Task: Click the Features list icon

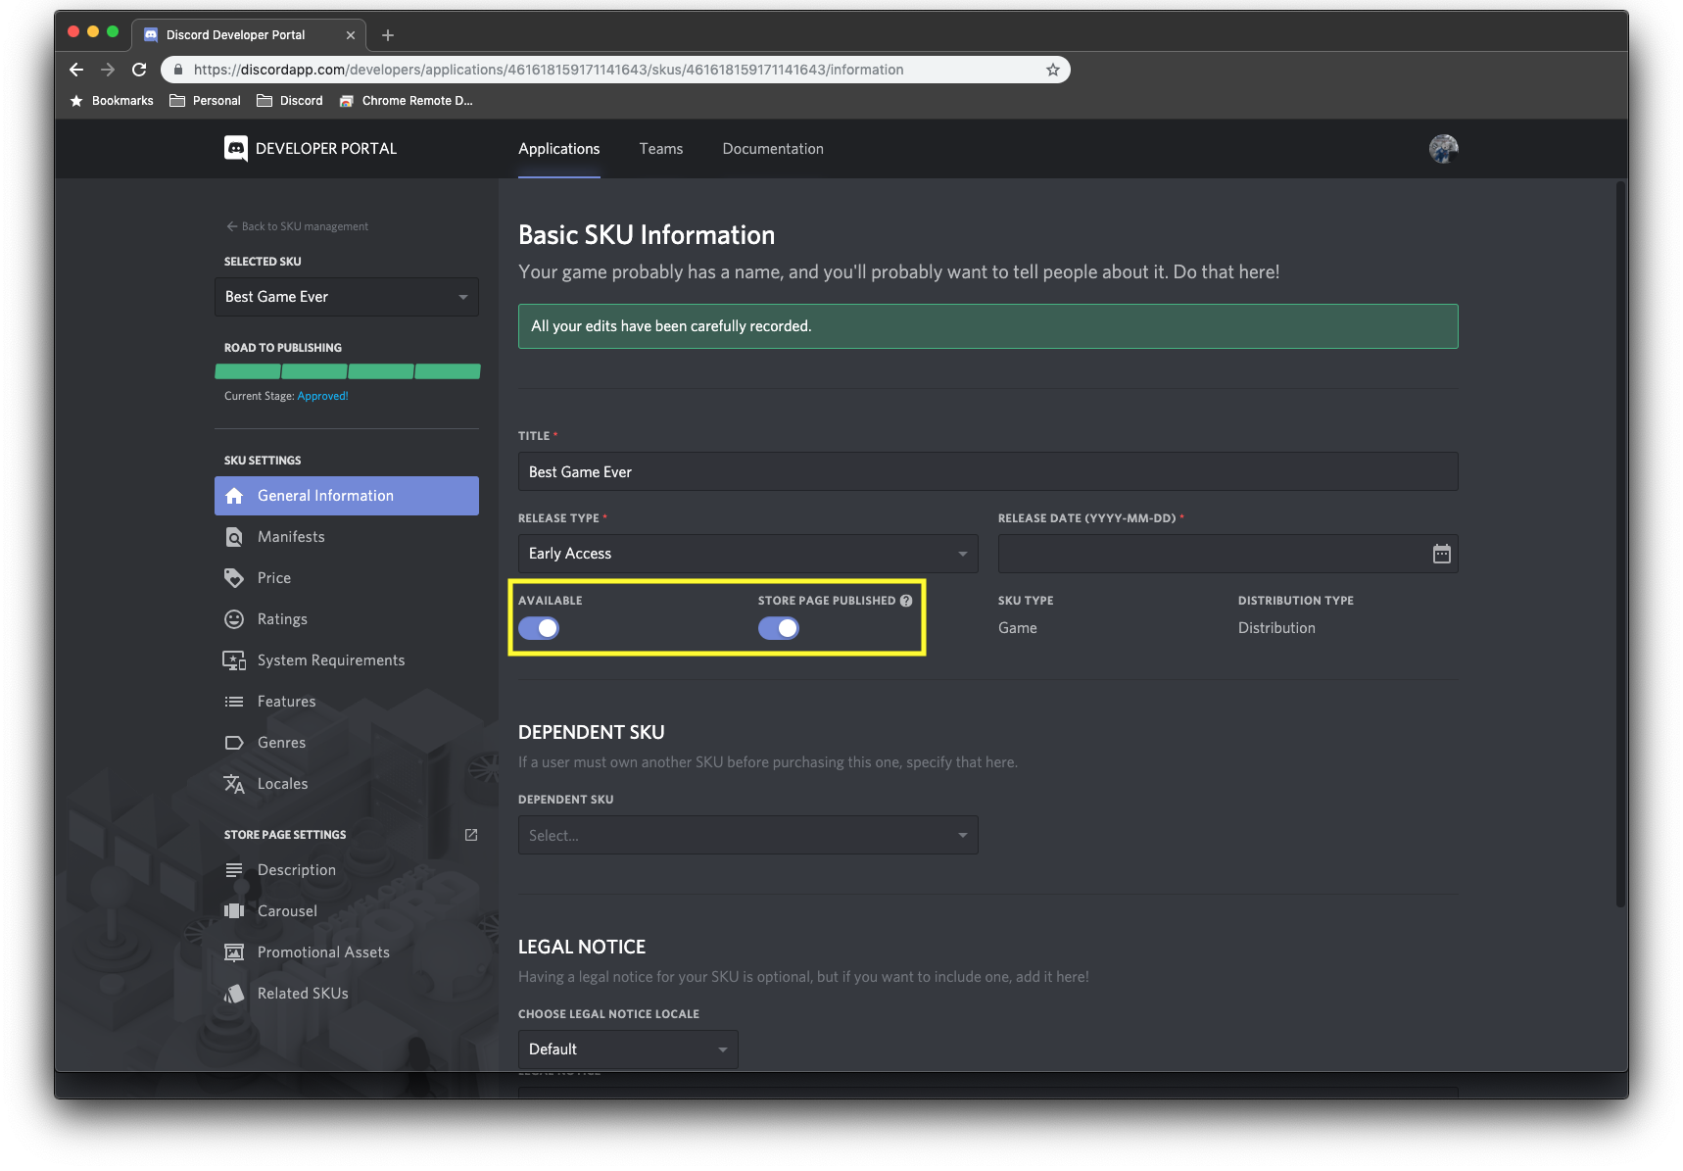Action: pos(234,702)
